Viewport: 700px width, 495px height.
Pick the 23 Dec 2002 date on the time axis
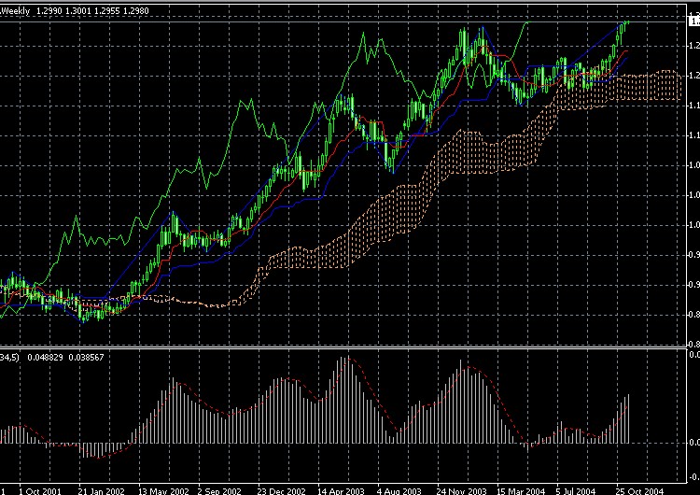(x=282, y=489)
